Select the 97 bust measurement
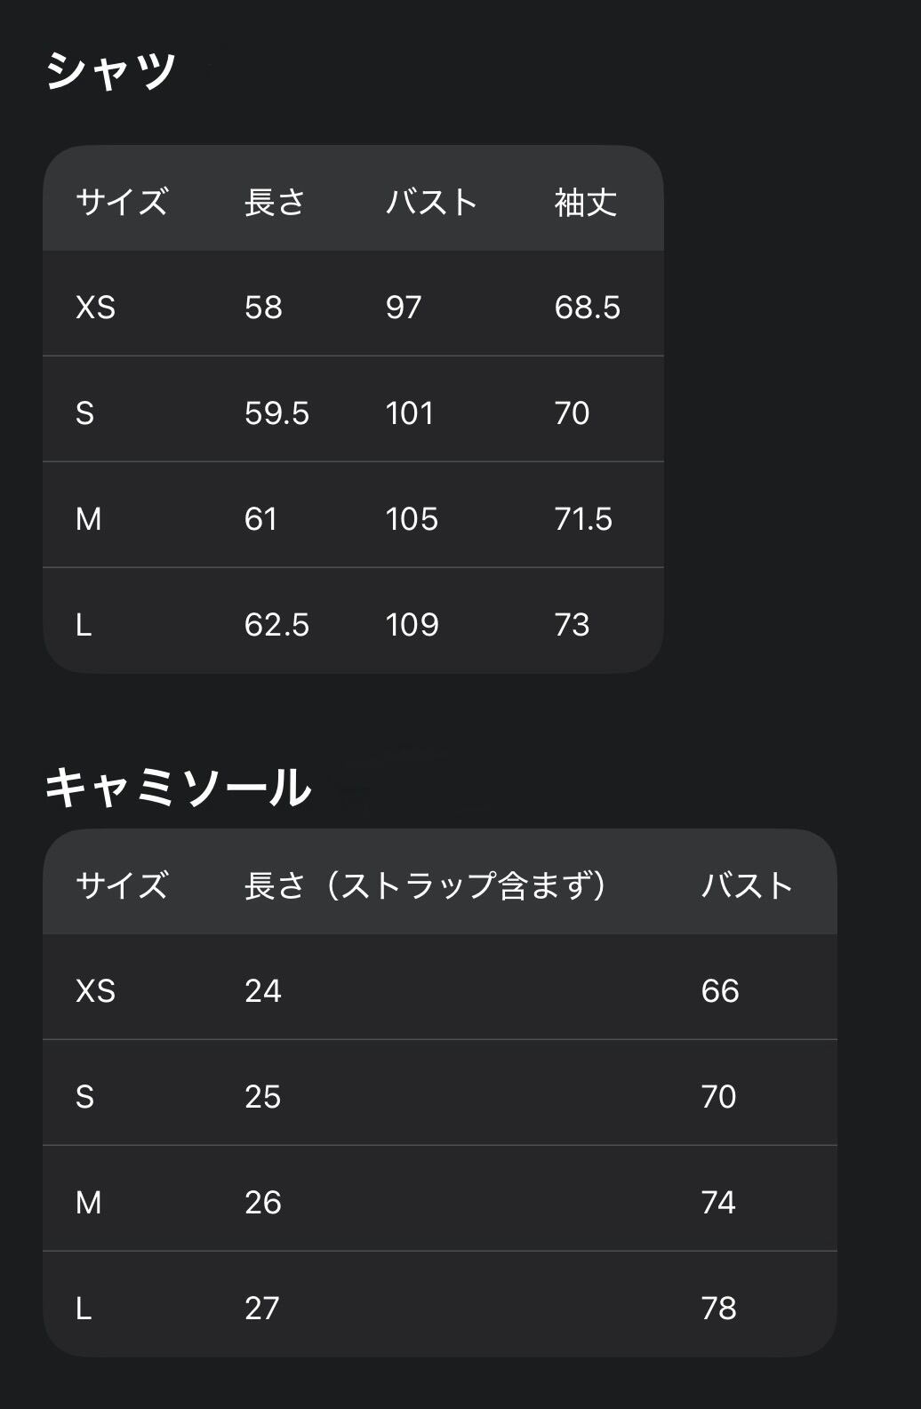The width and height of the screenshot is (921, 1409). [404, 308]
